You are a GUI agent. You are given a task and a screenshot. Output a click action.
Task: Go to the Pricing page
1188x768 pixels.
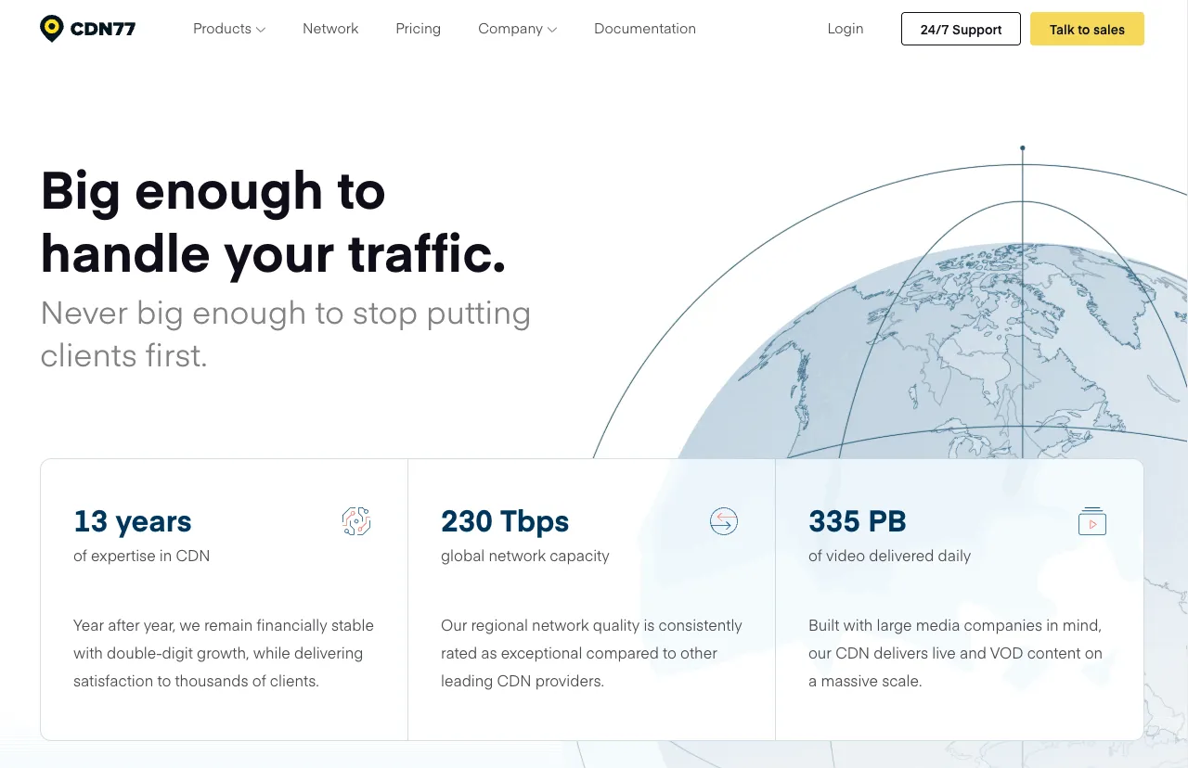418,29
